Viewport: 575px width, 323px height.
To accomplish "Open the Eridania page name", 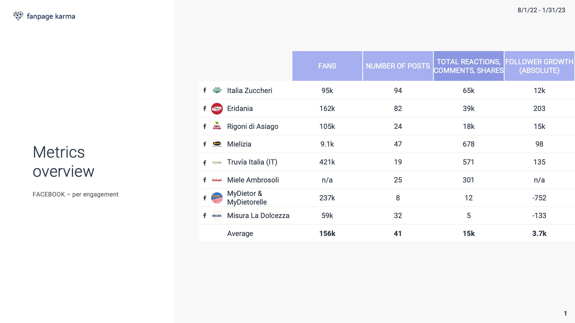I will click(x=240, y=109).
